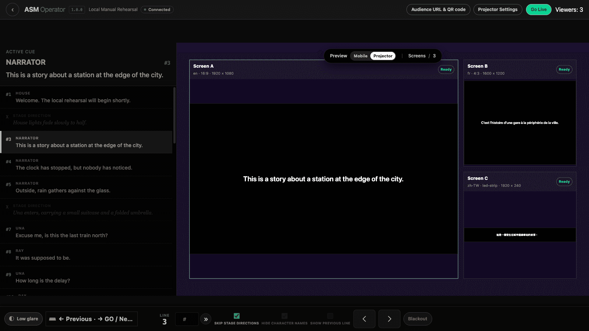Switch preview to Projector
The image size is (589, 331).
[x=383, y=56]
